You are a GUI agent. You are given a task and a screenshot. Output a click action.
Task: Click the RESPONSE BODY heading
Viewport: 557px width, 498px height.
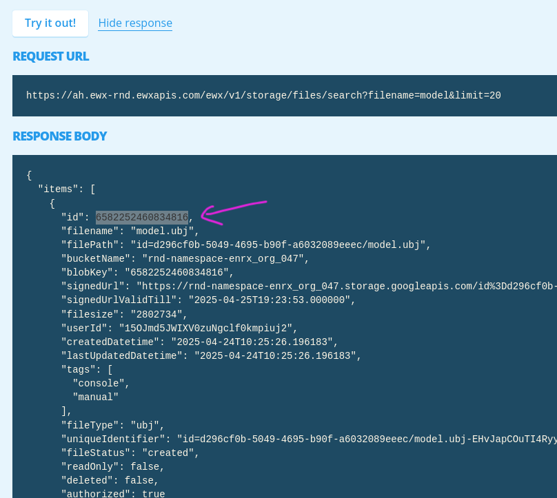pyautogui.click(x=60, y=136)
